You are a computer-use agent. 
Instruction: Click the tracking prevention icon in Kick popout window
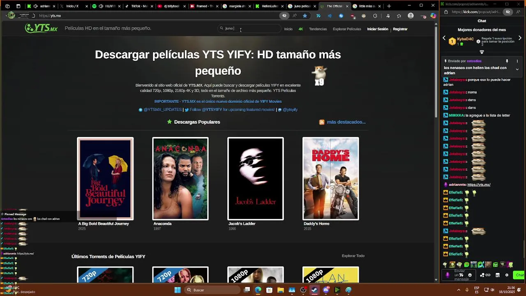(x=508, y=12)
